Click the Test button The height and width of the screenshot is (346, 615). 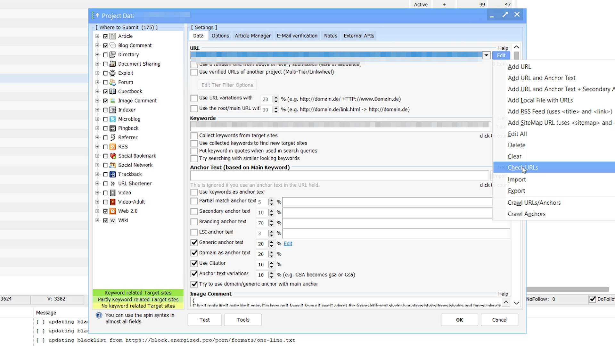point(204,320)
